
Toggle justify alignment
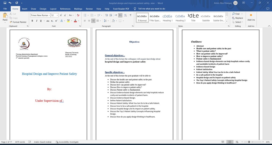click(97, 21)
